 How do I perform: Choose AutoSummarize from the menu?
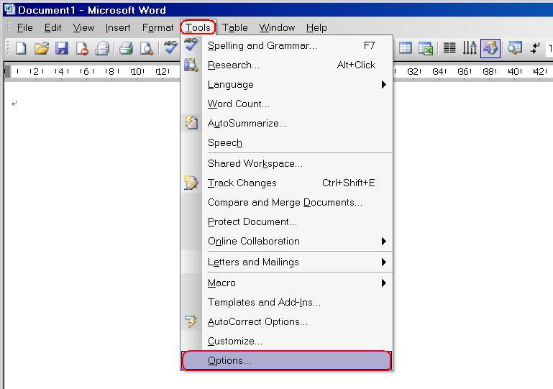[x=286, y=123]
